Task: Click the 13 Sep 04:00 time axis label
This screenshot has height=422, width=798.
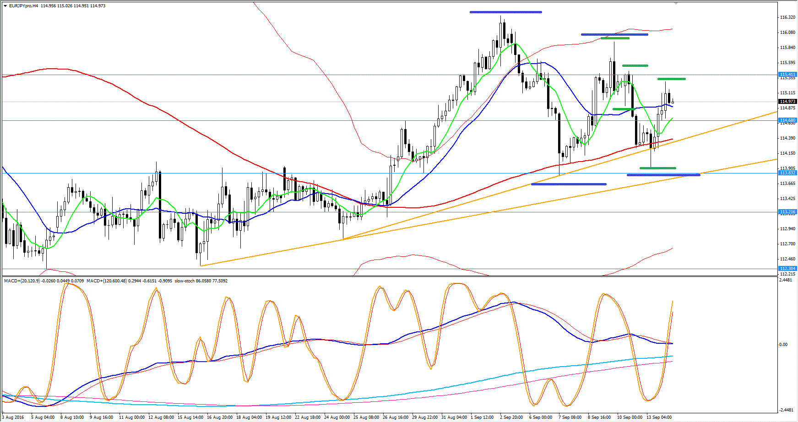Action: pos(659,417)
